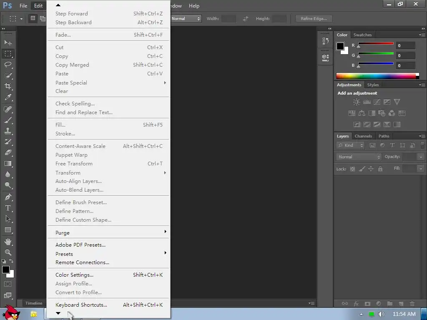Open the Fill dropdown arrow
The height and width of the screenshot is (320, 427).
pyautogui.click(x=421, y=169)
